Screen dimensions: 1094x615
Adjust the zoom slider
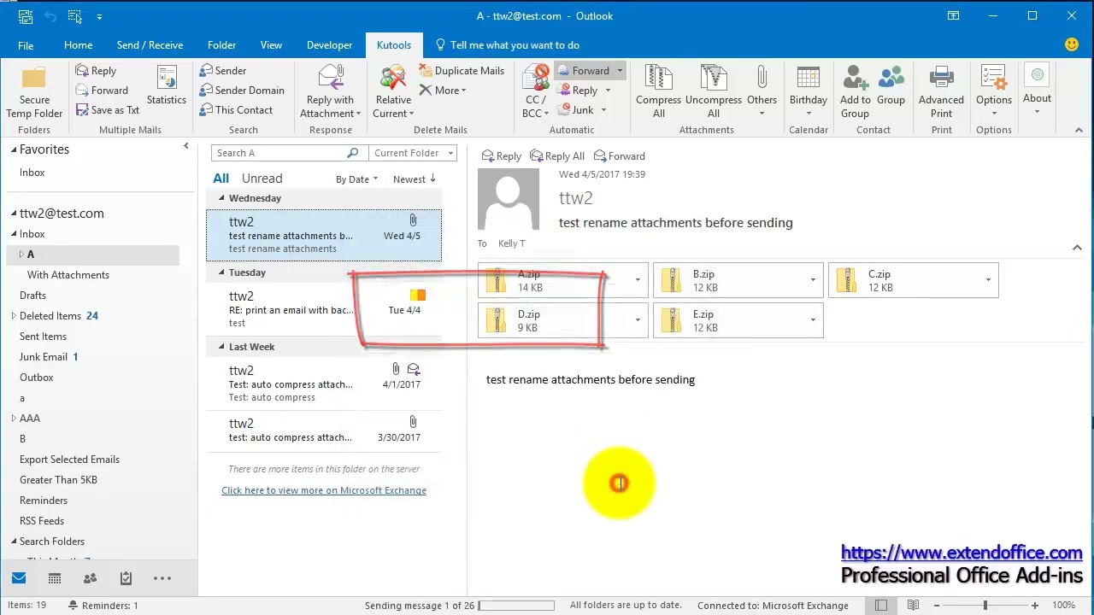(985, 606)
